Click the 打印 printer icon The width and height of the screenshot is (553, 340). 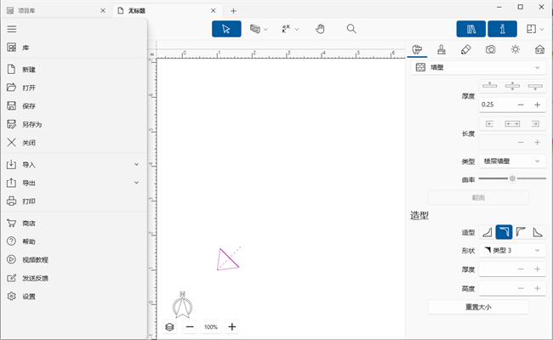[12, 201]
